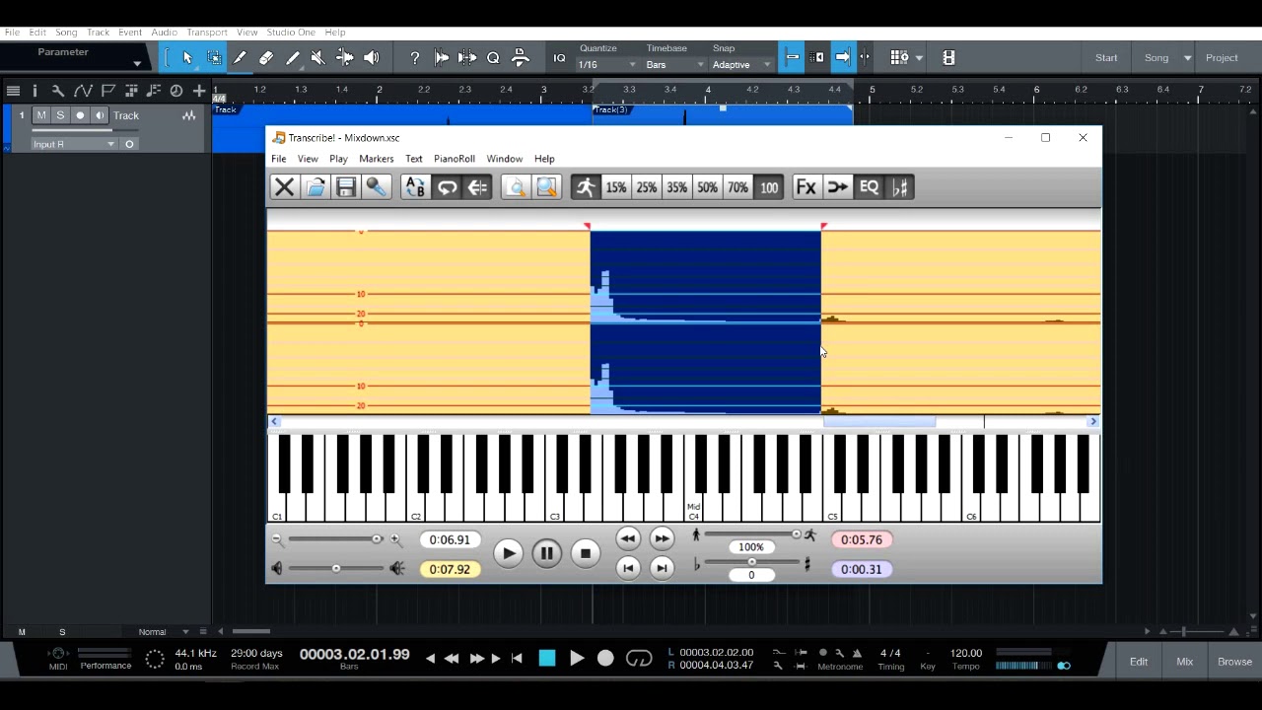Expand the Song button dropdown arrow
This screenshot has height=710, width=1262.
1187,58
